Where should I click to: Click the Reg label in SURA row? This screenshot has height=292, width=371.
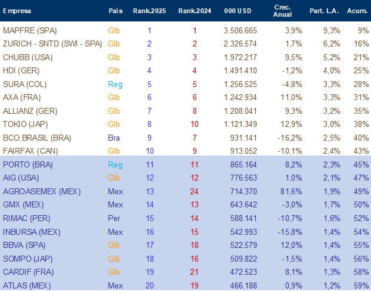click(x=115, y=85)
